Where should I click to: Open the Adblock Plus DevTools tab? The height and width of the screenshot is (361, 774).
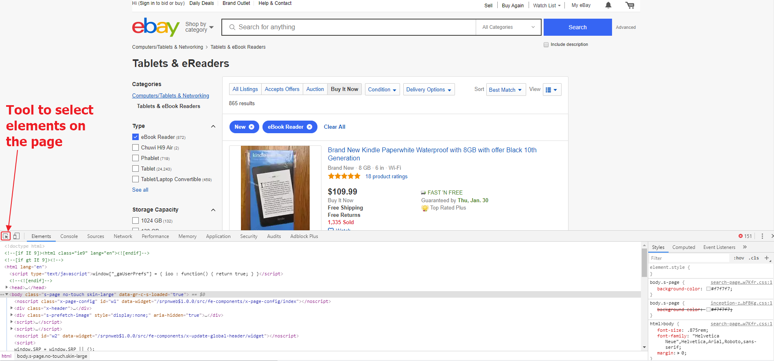[304, 236]
